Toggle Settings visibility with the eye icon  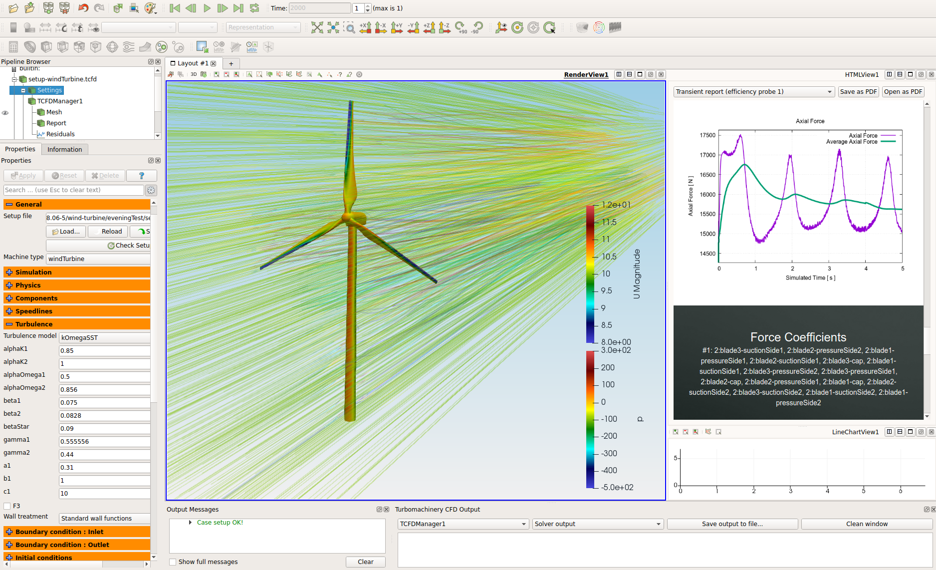click(x=5, y=113)
